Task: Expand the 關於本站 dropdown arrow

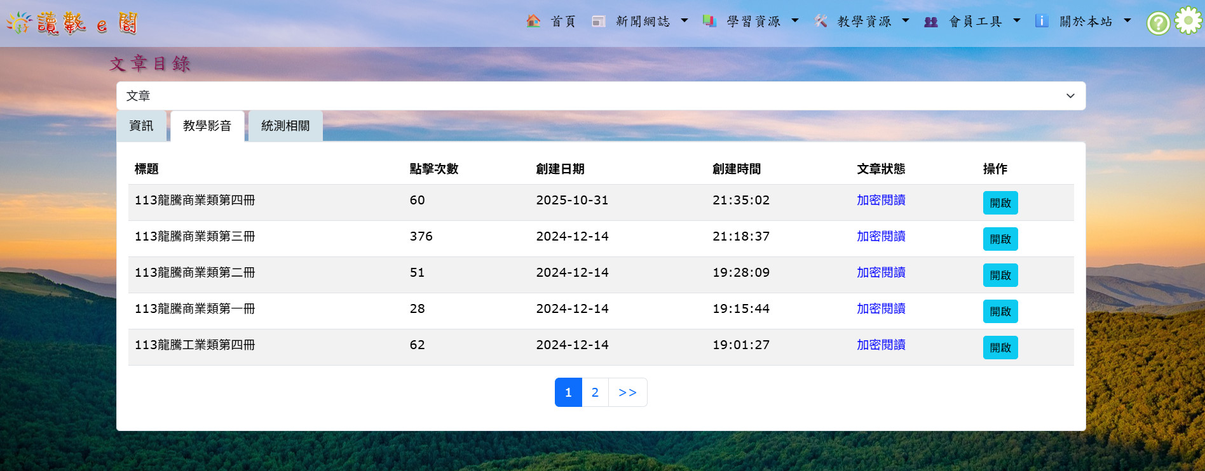Action: [x=1127, y=20]
